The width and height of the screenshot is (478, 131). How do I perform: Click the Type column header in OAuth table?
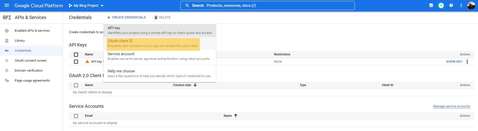303,85
